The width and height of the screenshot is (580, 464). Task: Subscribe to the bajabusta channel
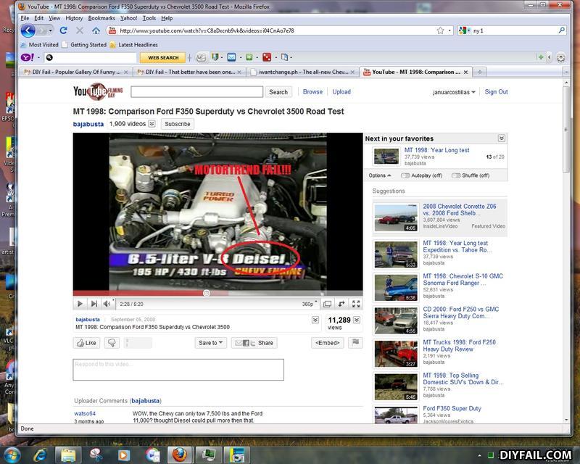coord(178,124)
